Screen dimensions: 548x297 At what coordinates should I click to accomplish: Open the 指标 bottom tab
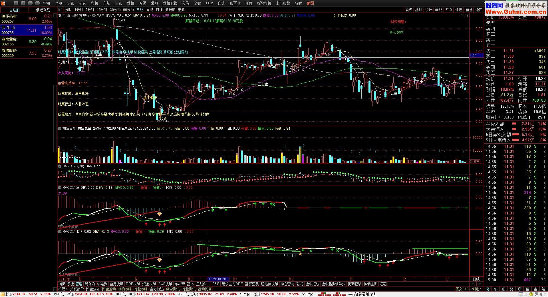tap(62, 284)
